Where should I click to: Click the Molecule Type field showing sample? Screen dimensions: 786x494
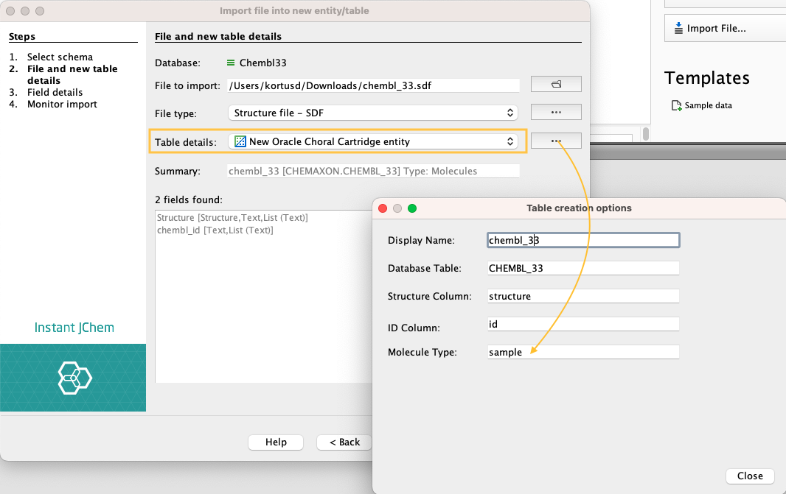(582, 351)
